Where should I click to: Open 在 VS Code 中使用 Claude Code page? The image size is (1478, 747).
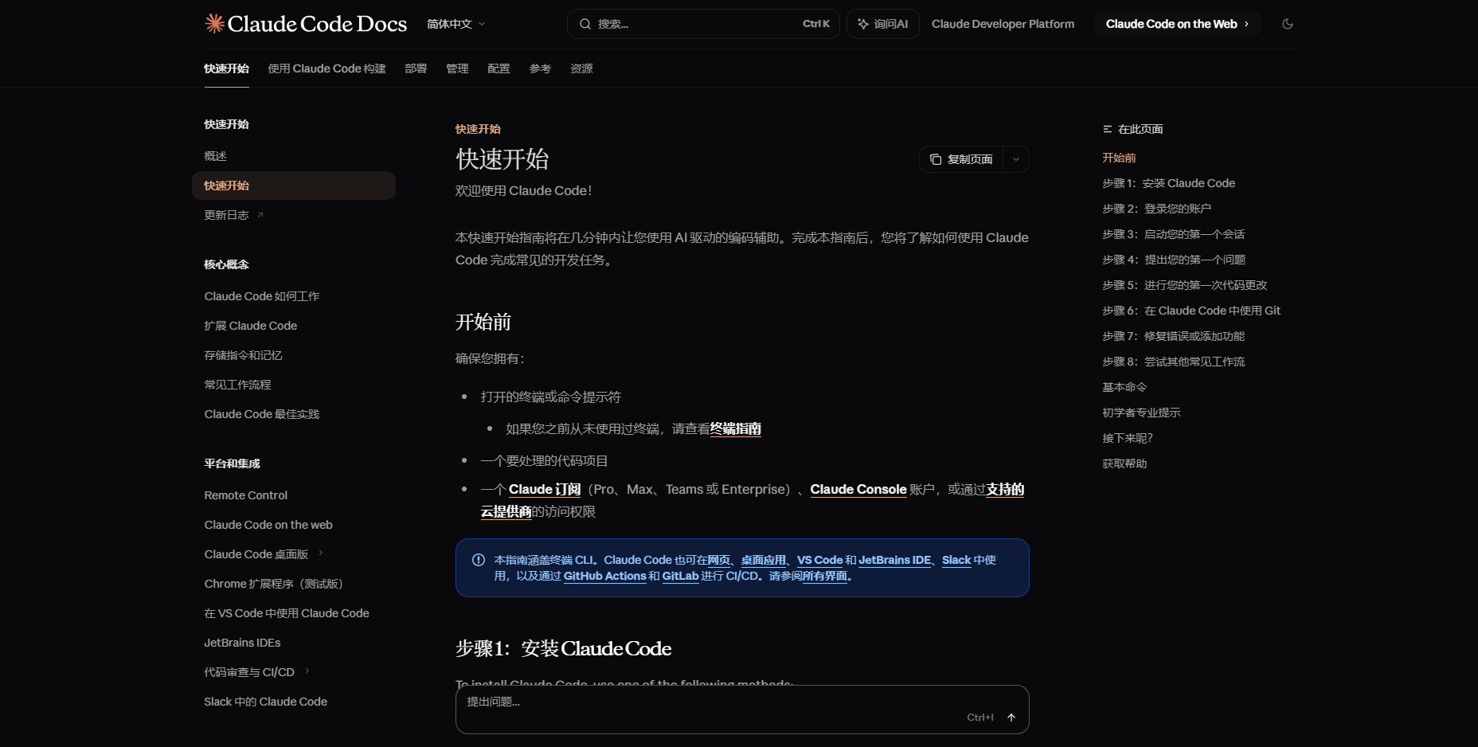pyautogui.click(x=294, y=613)
